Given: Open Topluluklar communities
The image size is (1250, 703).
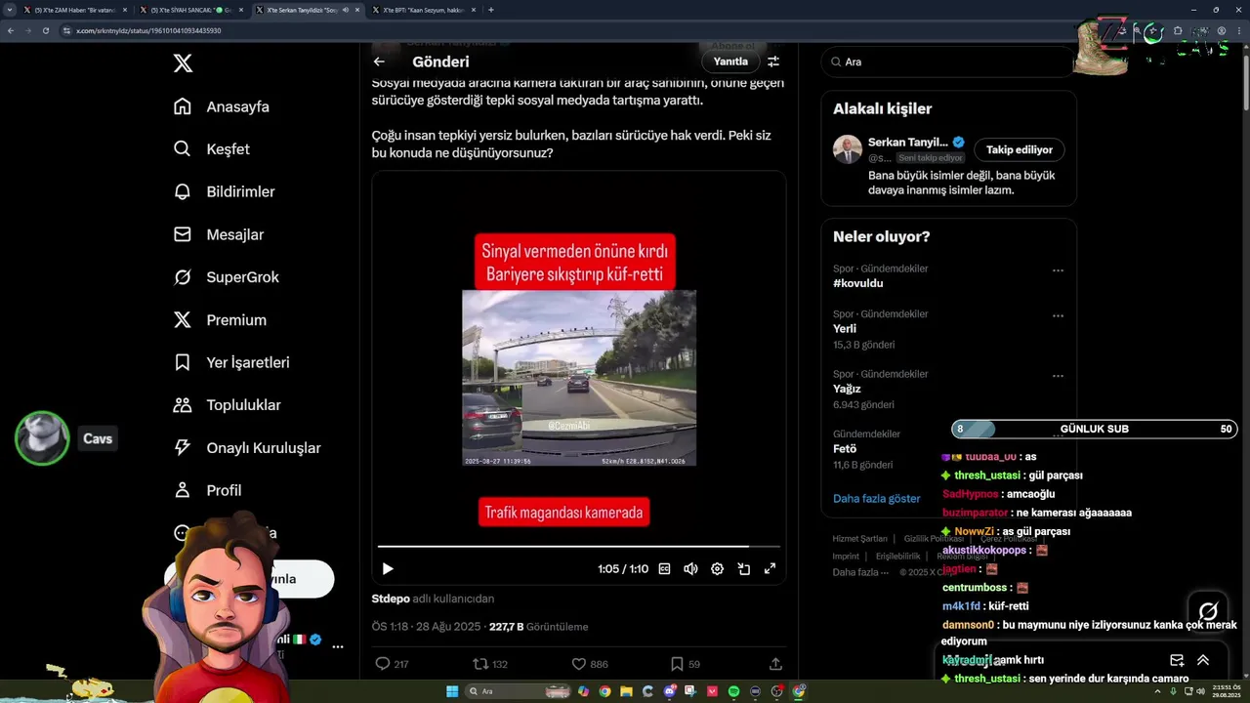Looking at the screenshot, I should (x=228, y=405).
